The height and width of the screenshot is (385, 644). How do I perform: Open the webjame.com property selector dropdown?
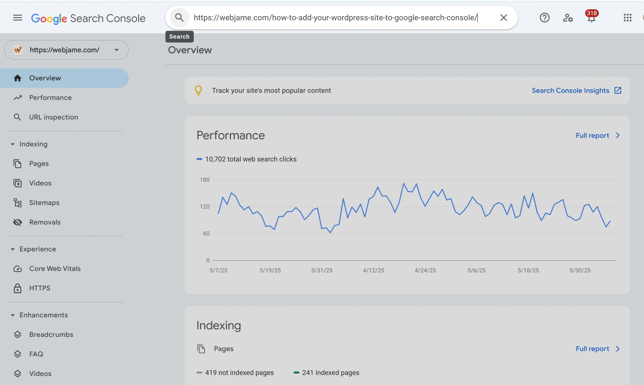pyautogui.click(x=66, y=50)
